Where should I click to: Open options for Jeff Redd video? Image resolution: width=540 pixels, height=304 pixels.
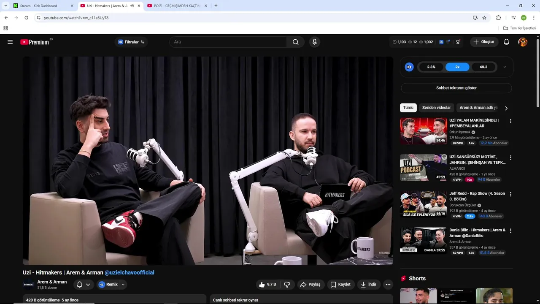[510, 195]
